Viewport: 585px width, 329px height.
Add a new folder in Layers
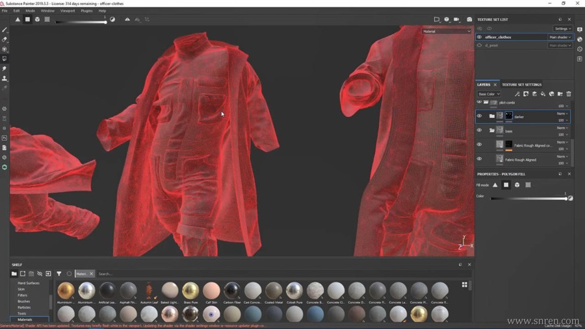coord(560,94)
